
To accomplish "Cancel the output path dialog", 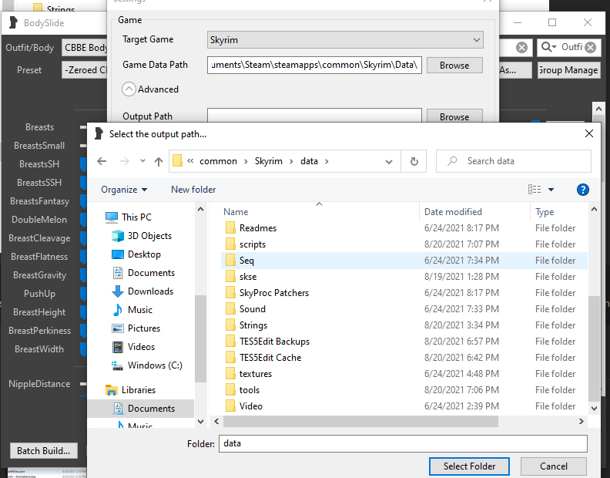I will coord(553,466).
